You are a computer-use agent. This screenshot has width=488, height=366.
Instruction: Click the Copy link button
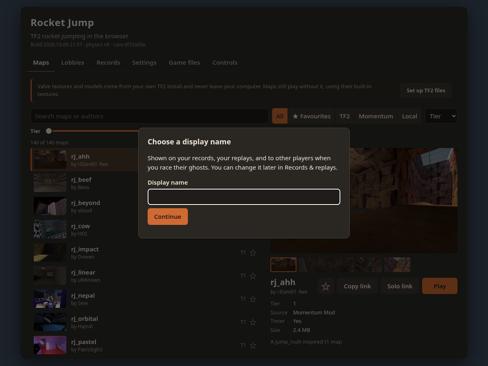click(x=357, y=286)
